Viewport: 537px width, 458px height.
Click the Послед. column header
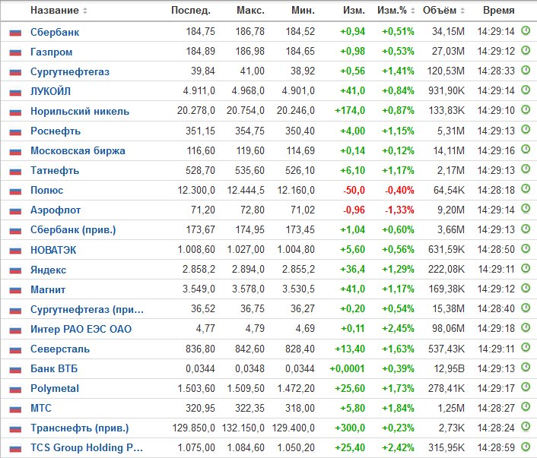pyautogui.click(x=191, y=11)
